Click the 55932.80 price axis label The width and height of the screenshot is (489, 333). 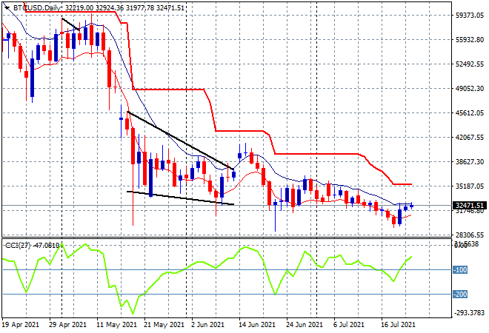click(470, 39)
